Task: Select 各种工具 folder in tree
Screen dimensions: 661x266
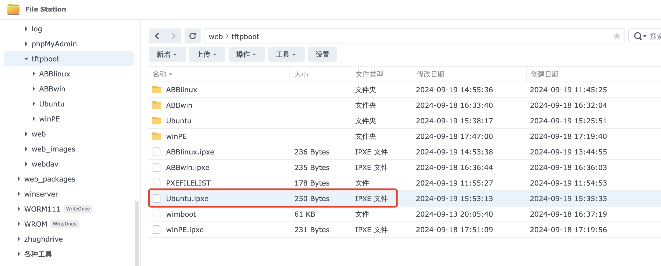Action: click(x=38, y=254)
